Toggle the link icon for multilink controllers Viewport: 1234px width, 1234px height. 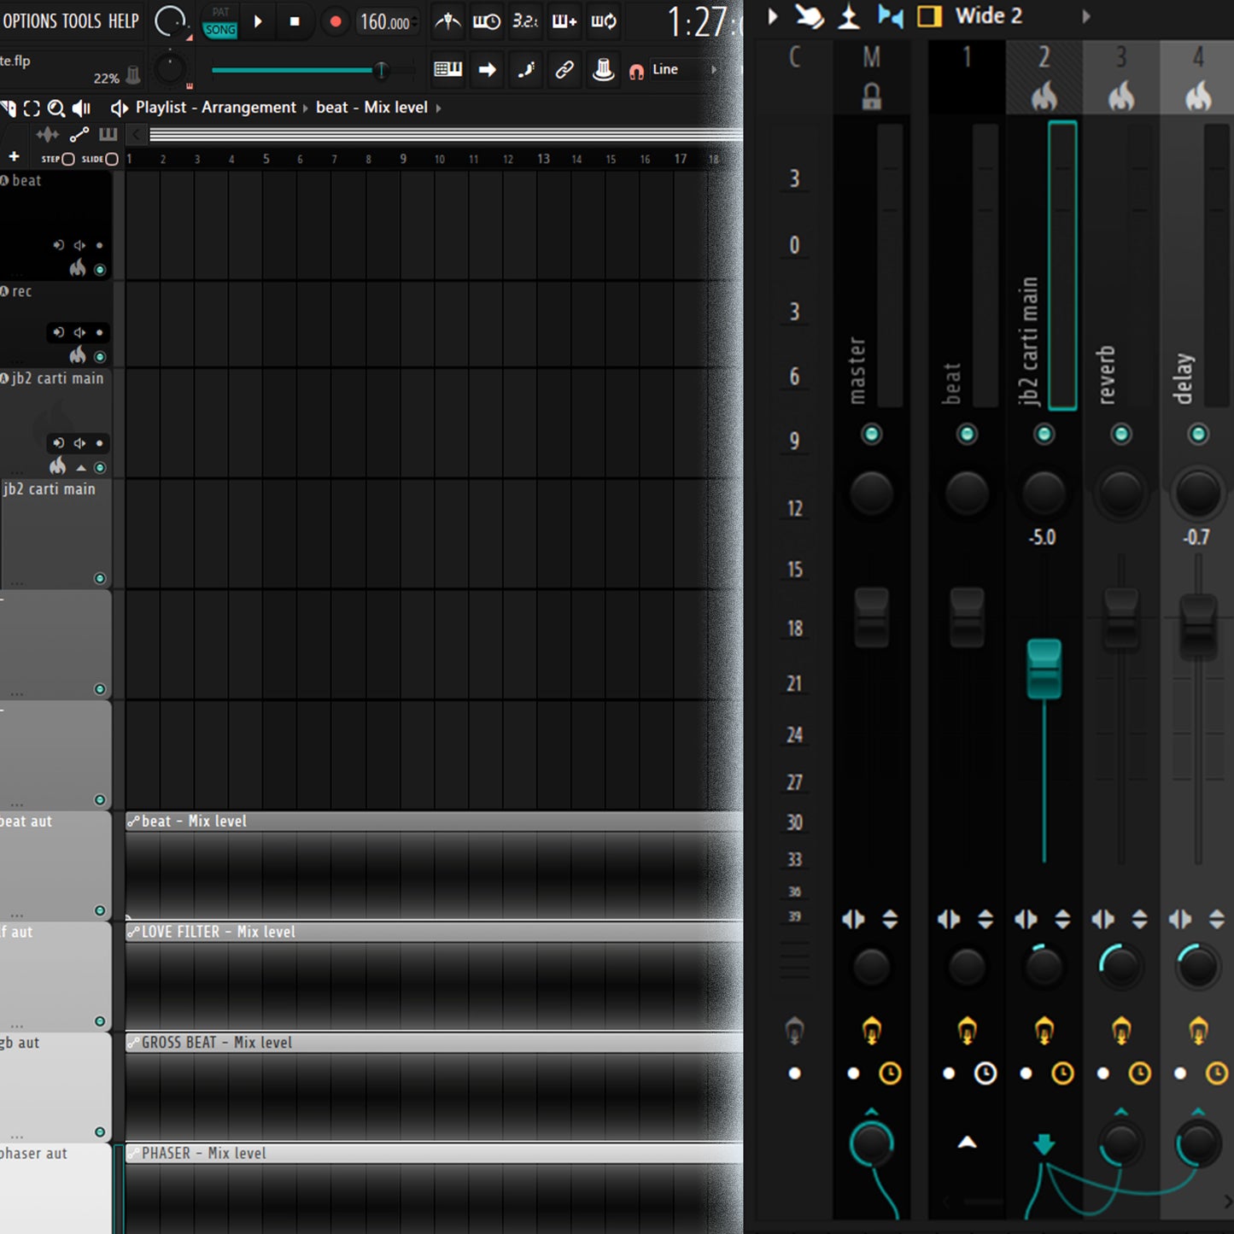[x=564, y=69]
